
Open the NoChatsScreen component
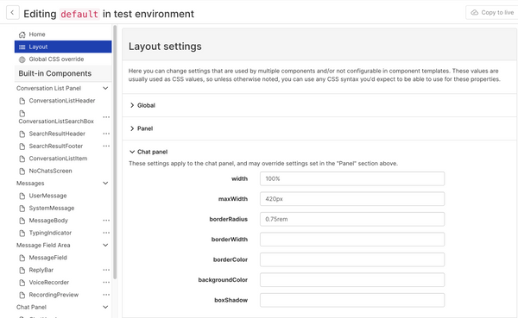pyautogui.click(x=50, y=171)
